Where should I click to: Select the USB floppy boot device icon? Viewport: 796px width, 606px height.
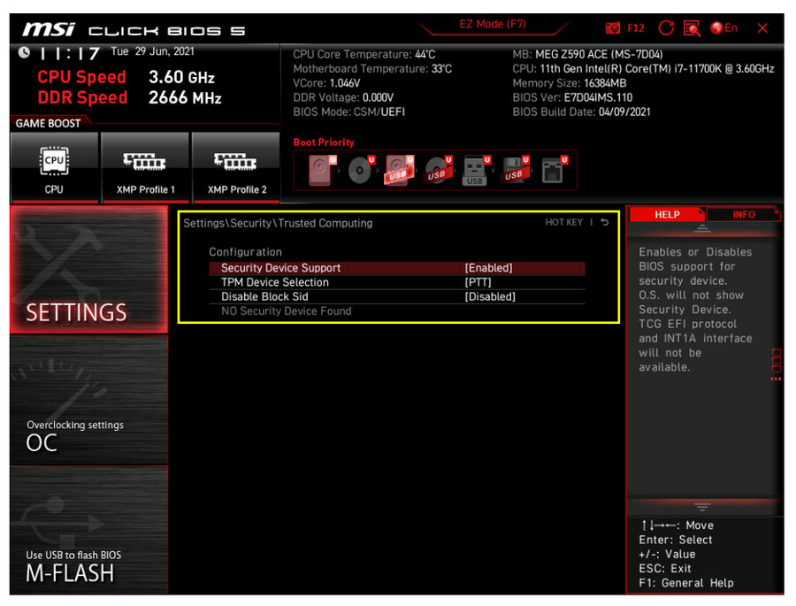click(516, 170)
